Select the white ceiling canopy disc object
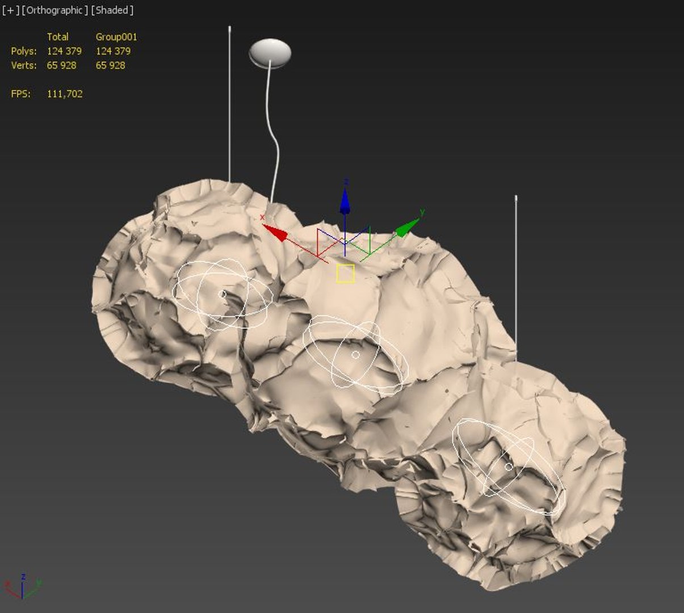Image resolution: width=684 pixels, height=613 pixels. (270, 53)
